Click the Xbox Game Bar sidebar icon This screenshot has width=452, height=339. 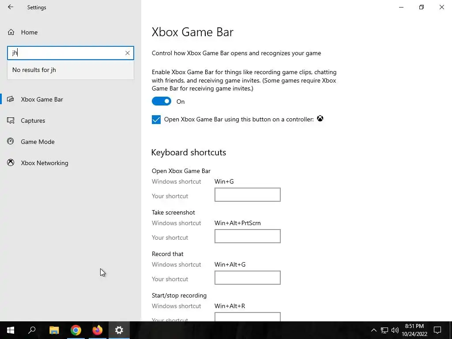coord(11,99)
